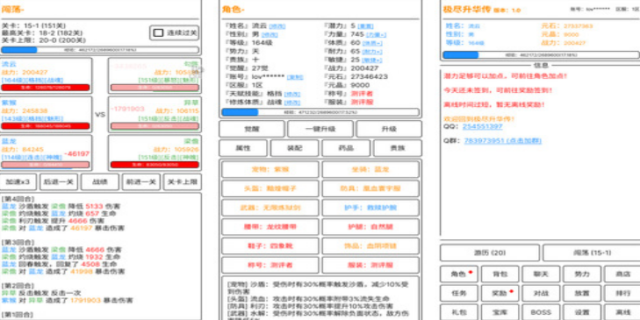640x320 pixels.
Task: Select the 流云 fighter card
Action: pyautogui.click(x=46, y=75)
